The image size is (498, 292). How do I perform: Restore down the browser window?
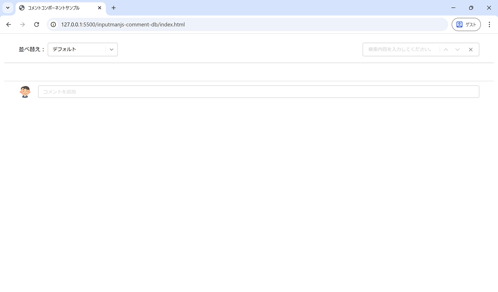(471, 8)
